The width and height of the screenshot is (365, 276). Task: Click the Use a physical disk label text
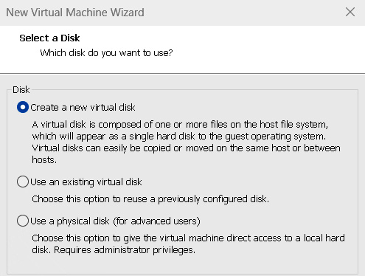pos(70,221)
